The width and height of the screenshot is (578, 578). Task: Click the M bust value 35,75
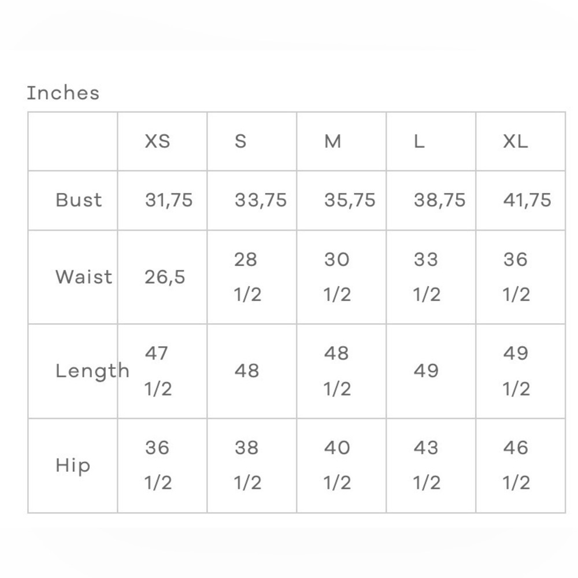click(x=350, y=200)
